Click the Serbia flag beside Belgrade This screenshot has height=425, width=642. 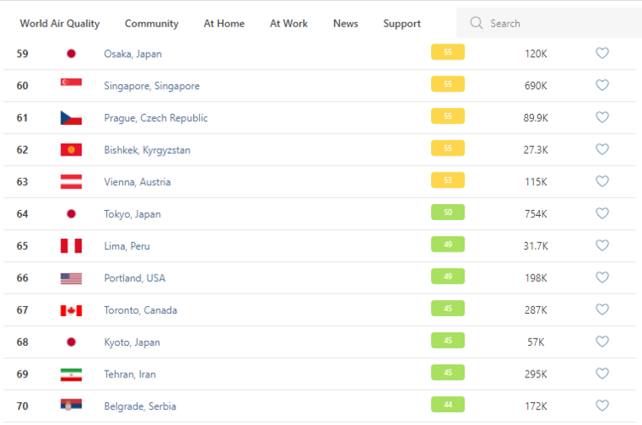71,406
